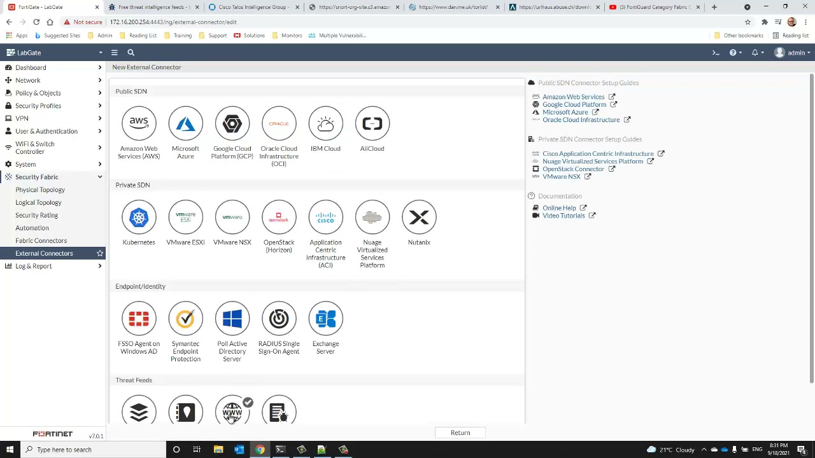The width and height of the screenshot is (815, 458).
Task: Switch to Cisco Talos Intelligence browser tab
Action: coord(252,7)
